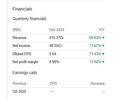Click the Previous column header
The image size is (124, 99).
pyautogui.click(x=20, y=83)
